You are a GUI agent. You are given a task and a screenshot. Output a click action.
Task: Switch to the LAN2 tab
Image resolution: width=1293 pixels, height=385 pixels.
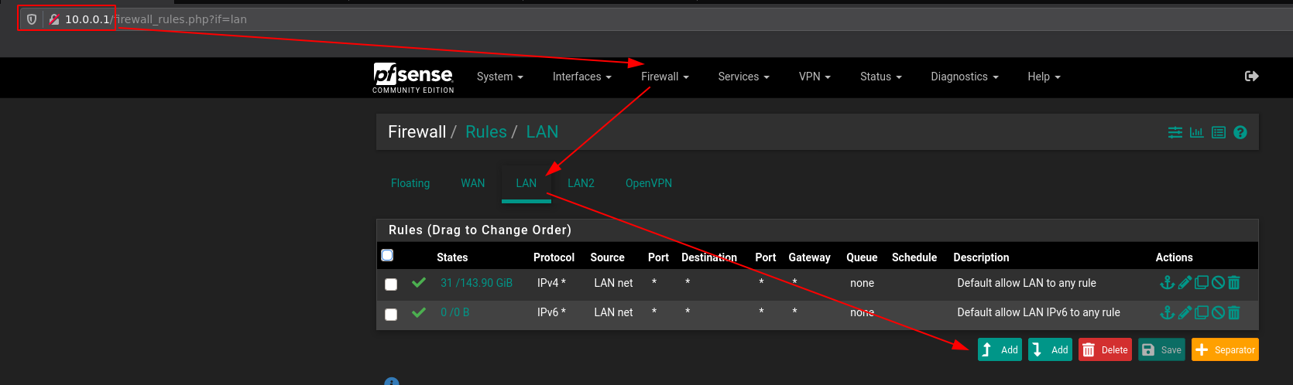tap(581, 183)
